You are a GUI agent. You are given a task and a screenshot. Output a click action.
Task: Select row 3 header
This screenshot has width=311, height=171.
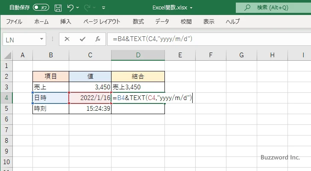click(x=6, y=87)
